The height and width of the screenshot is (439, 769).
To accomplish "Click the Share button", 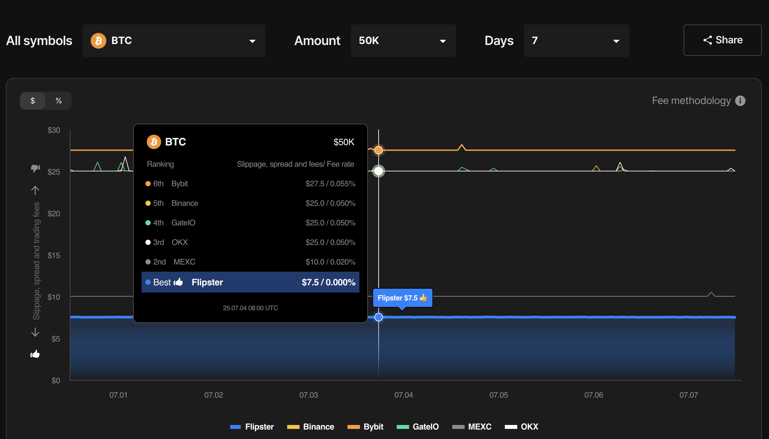I will (722, 40).
